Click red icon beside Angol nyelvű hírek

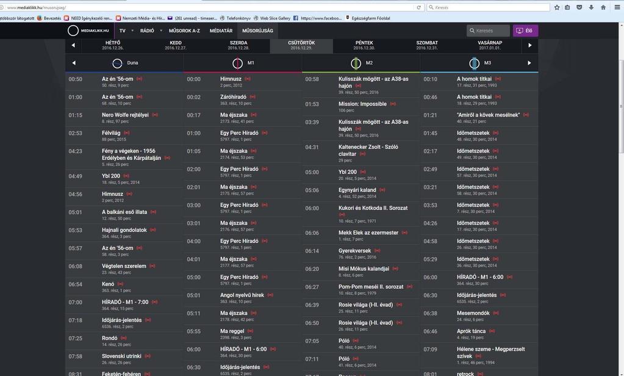point(270,295)
